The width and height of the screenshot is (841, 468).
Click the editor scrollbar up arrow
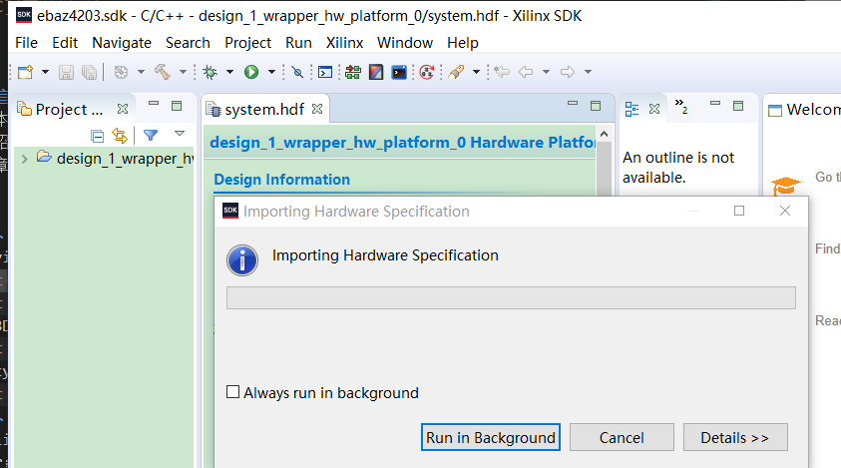tap(604, 134)
